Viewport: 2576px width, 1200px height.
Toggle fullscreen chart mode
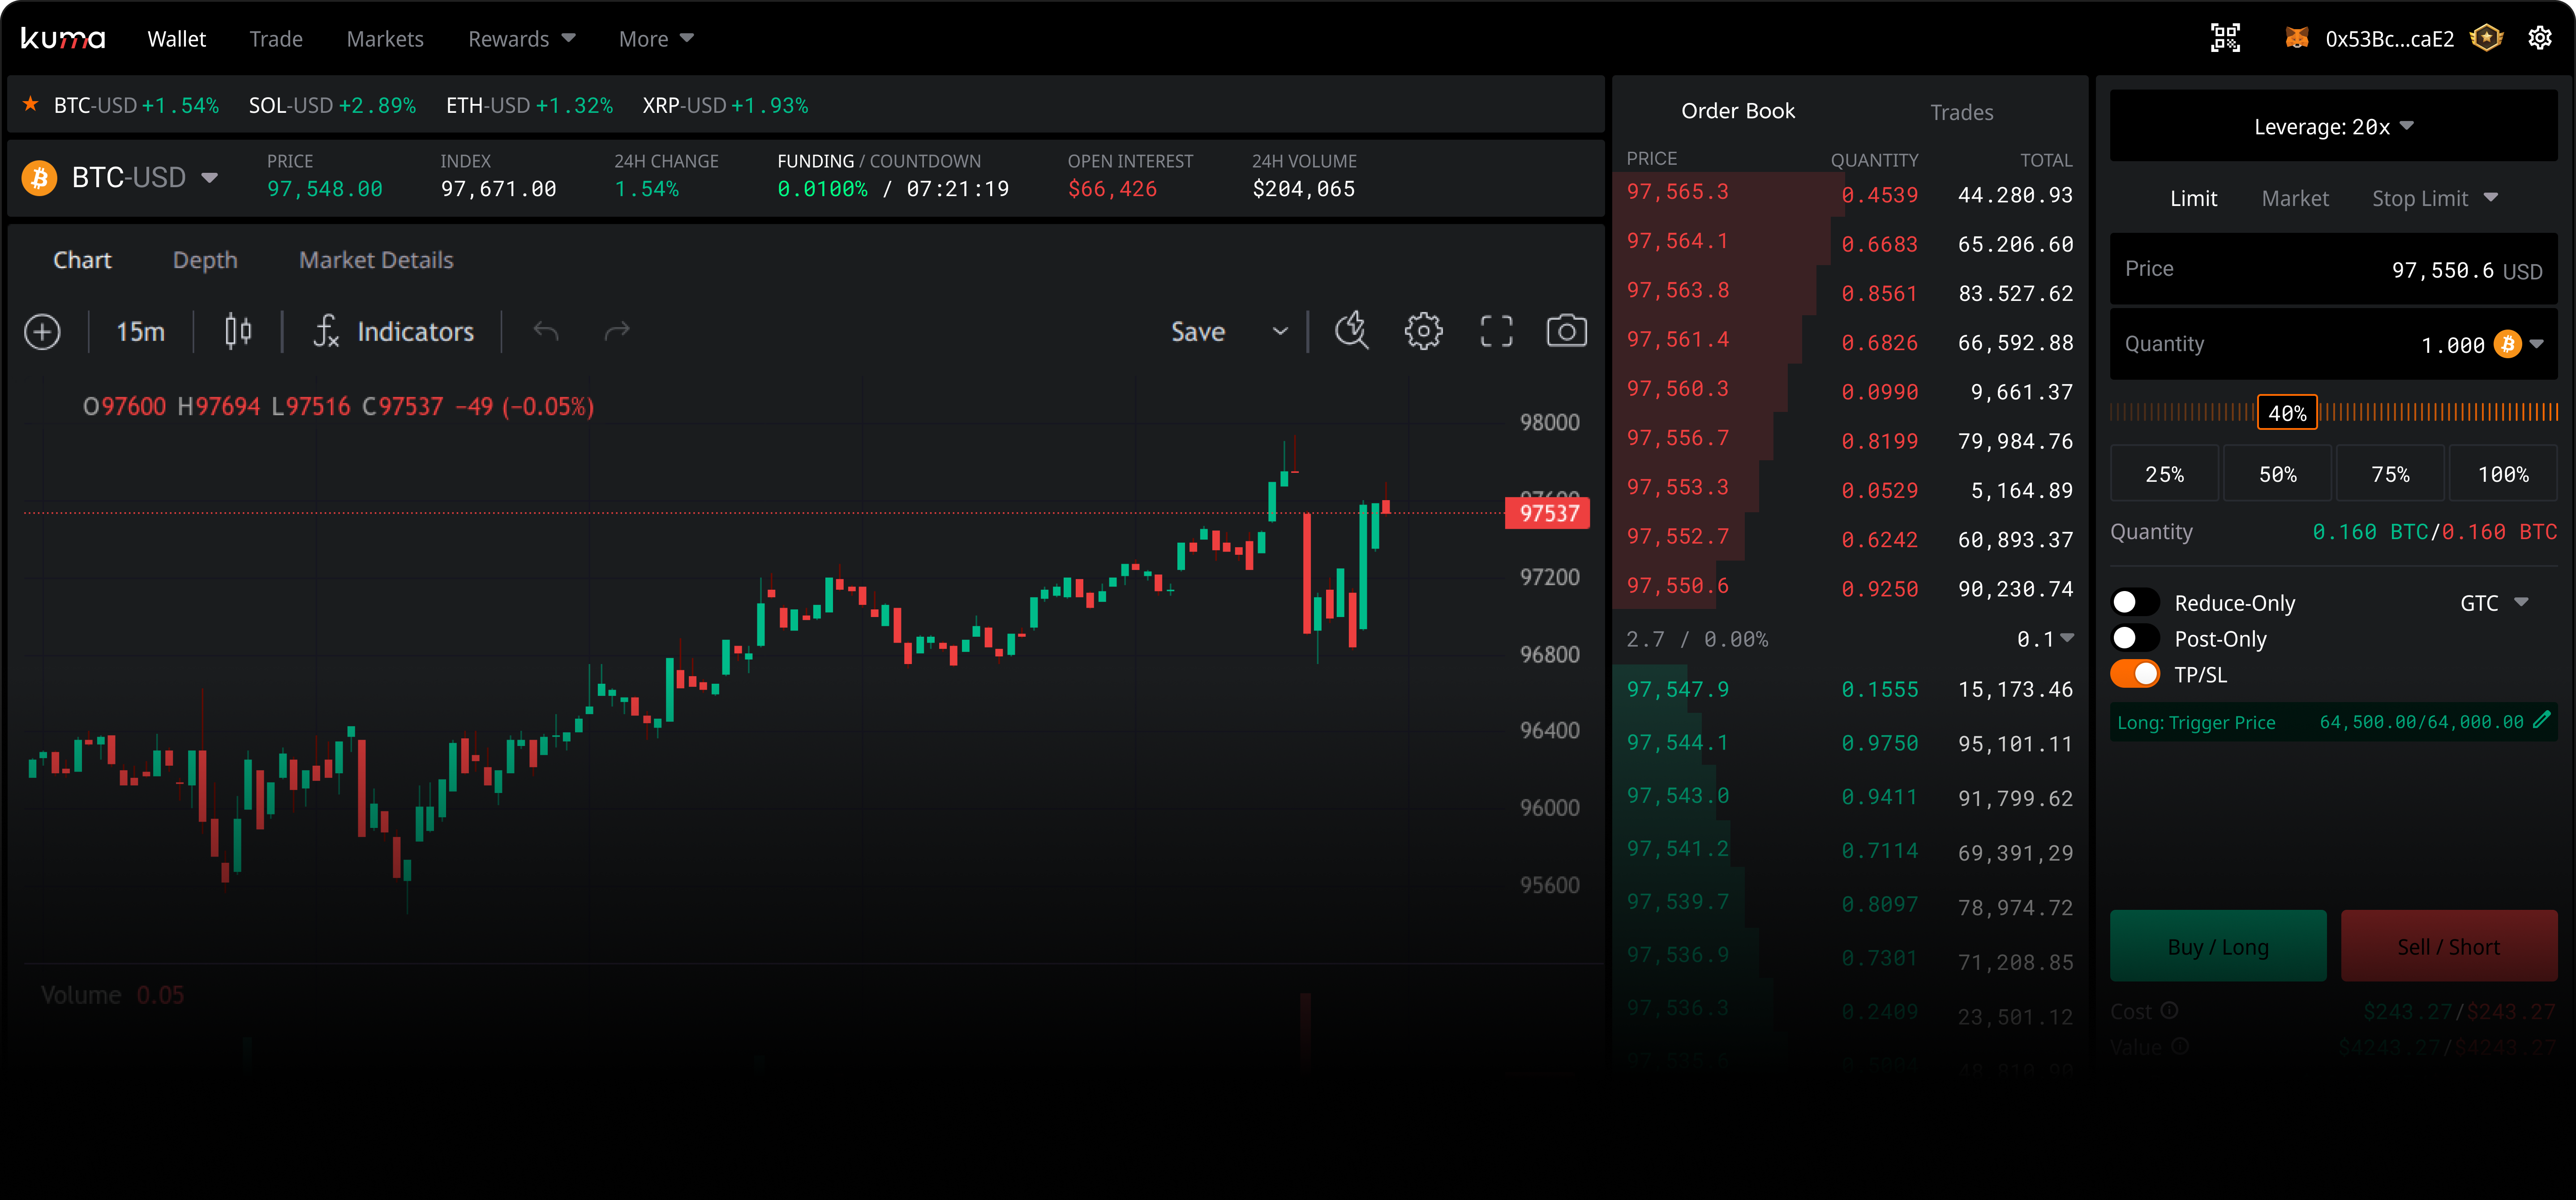1495,331
